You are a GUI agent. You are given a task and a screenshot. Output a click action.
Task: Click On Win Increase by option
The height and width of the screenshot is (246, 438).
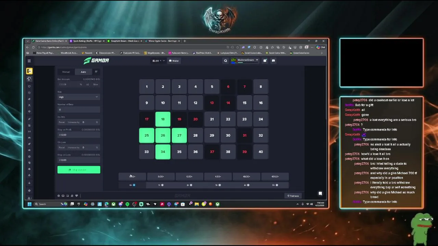(x=74, y=122)
